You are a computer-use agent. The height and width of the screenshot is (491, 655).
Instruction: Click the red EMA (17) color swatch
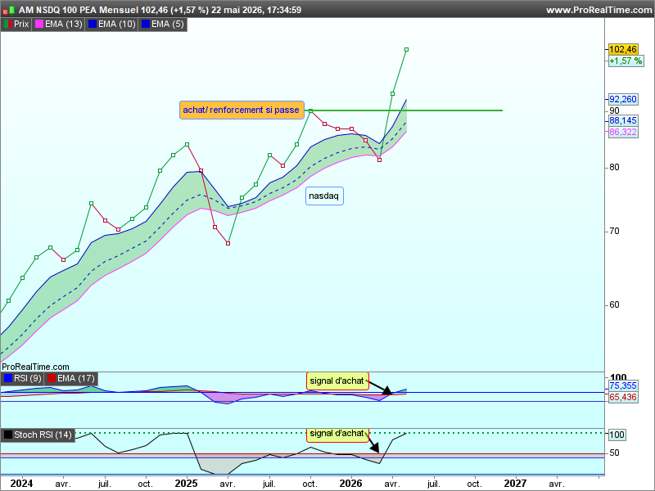52,379
